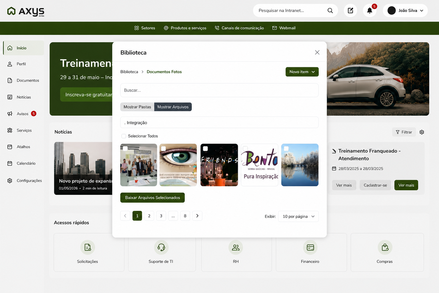The image size is (439, 293).
Task: Click the Buscar field in Biblioteca
Action: (x=219, y=90)
